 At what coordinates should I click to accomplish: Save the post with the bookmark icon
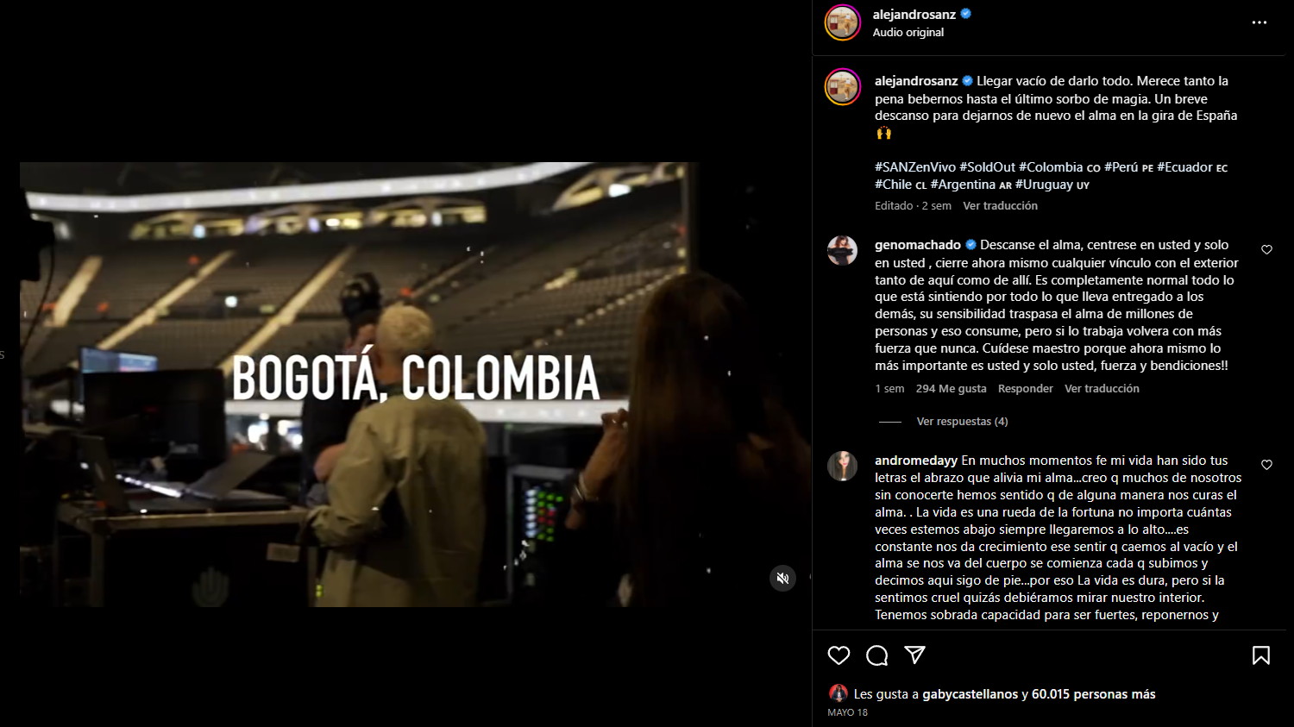click(x=1261, y=655)
